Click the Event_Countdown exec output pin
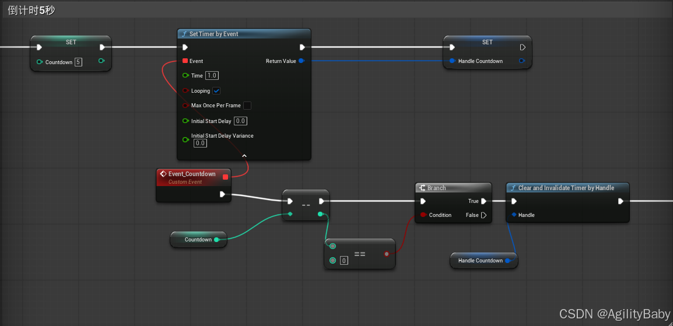The height and width of the screenshot is (326, 673). point(222,194)
